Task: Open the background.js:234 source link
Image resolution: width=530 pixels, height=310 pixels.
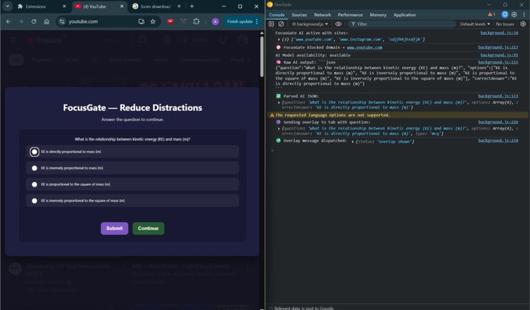Action: (x=498, y=141)
